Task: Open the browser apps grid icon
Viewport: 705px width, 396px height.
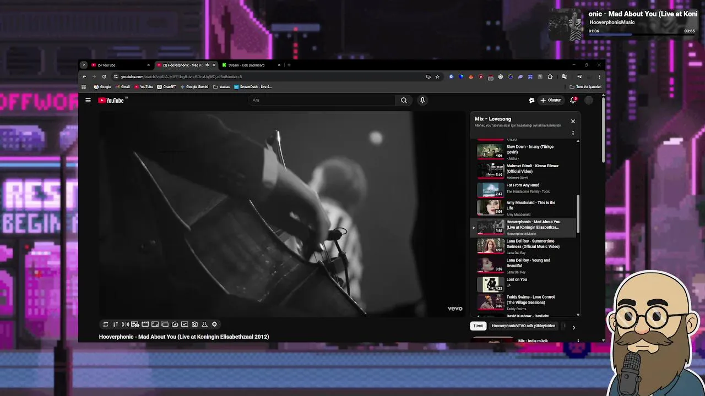Action: click(x=84, y=86)
